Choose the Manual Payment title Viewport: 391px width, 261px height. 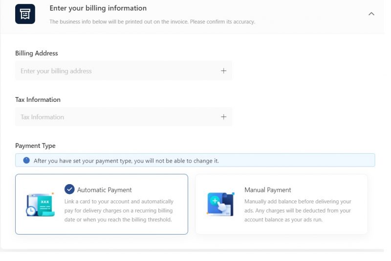pyautogui.click(x=267, y=190)
